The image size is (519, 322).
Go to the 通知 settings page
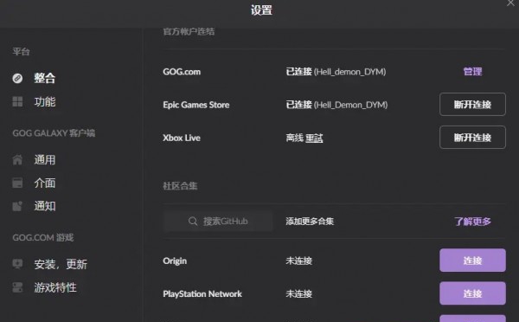(x=45, y=206)
